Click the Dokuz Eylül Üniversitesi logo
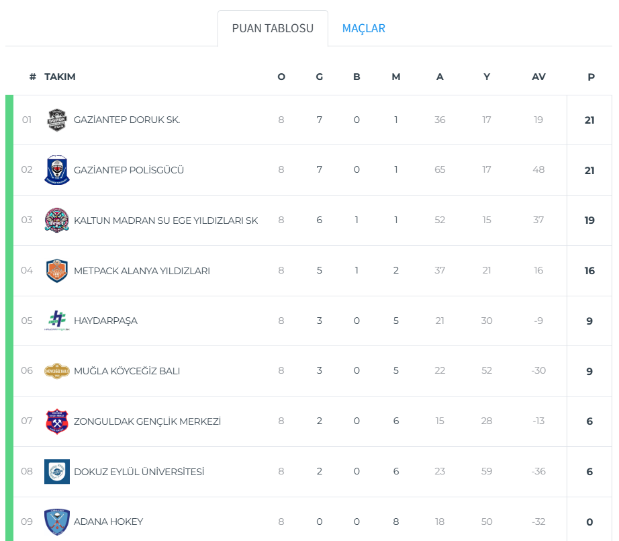This screenshot has width=619, height=541. click(x=57, y=472)
